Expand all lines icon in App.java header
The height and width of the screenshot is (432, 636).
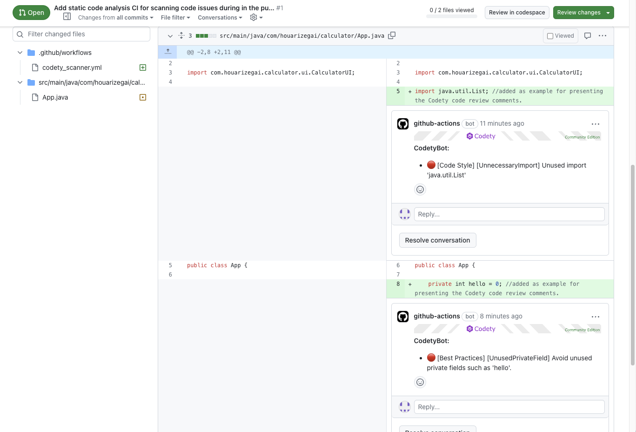(x=181, y=35)
